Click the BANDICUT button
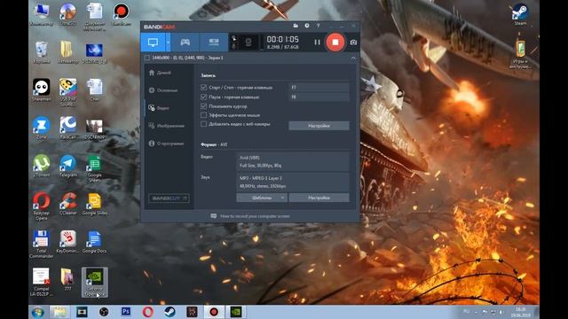 [169, 198]
